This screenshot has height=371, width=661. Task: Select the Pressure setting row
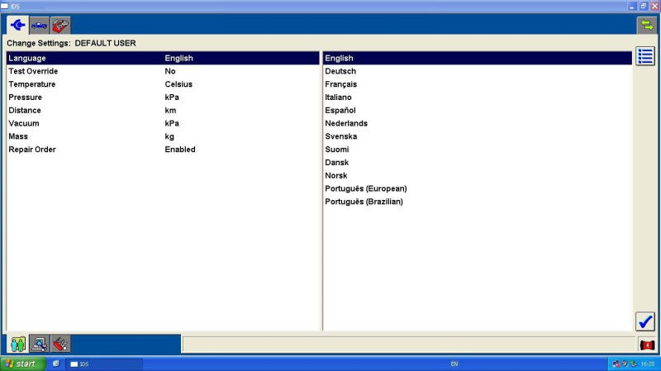[x=163, y=98]
